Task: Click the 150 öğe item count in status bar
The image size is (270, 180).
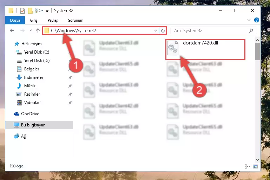Action: coord(17,166)
